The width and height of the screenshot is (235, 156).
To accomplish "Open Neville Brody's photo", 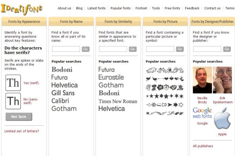I will [202, 80].
